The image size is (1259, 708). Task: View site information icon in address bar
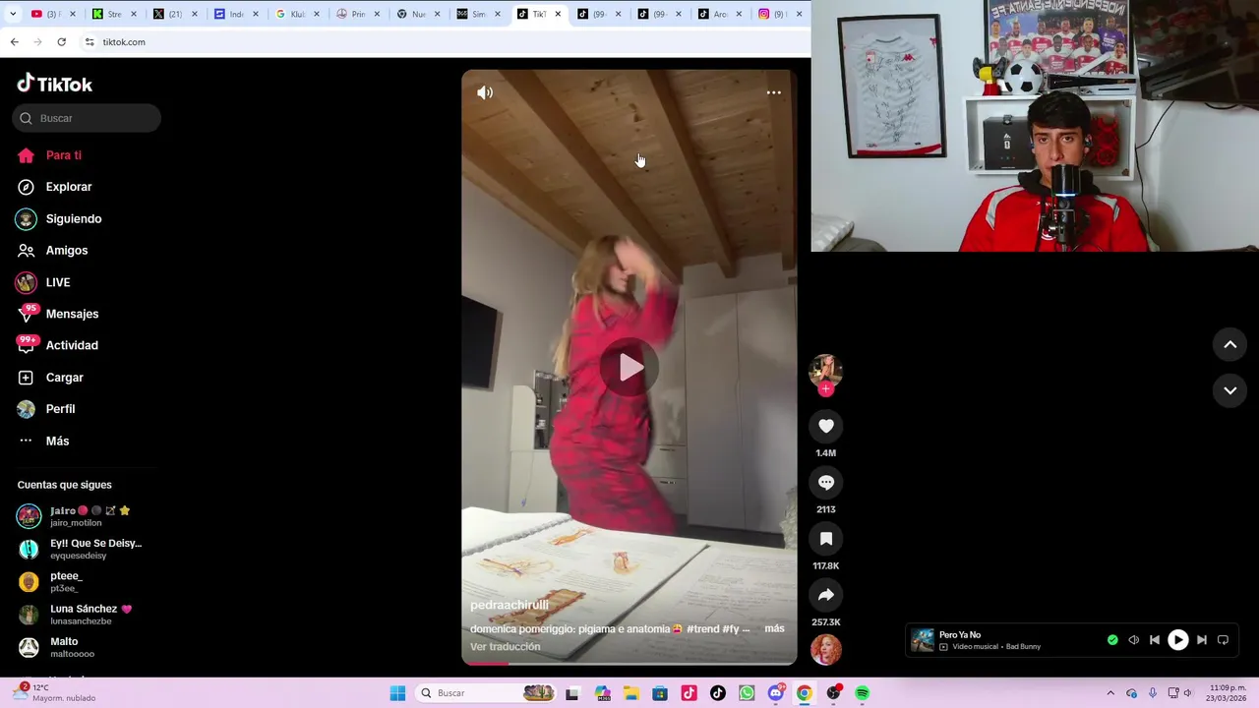click(x=90, y=42)
